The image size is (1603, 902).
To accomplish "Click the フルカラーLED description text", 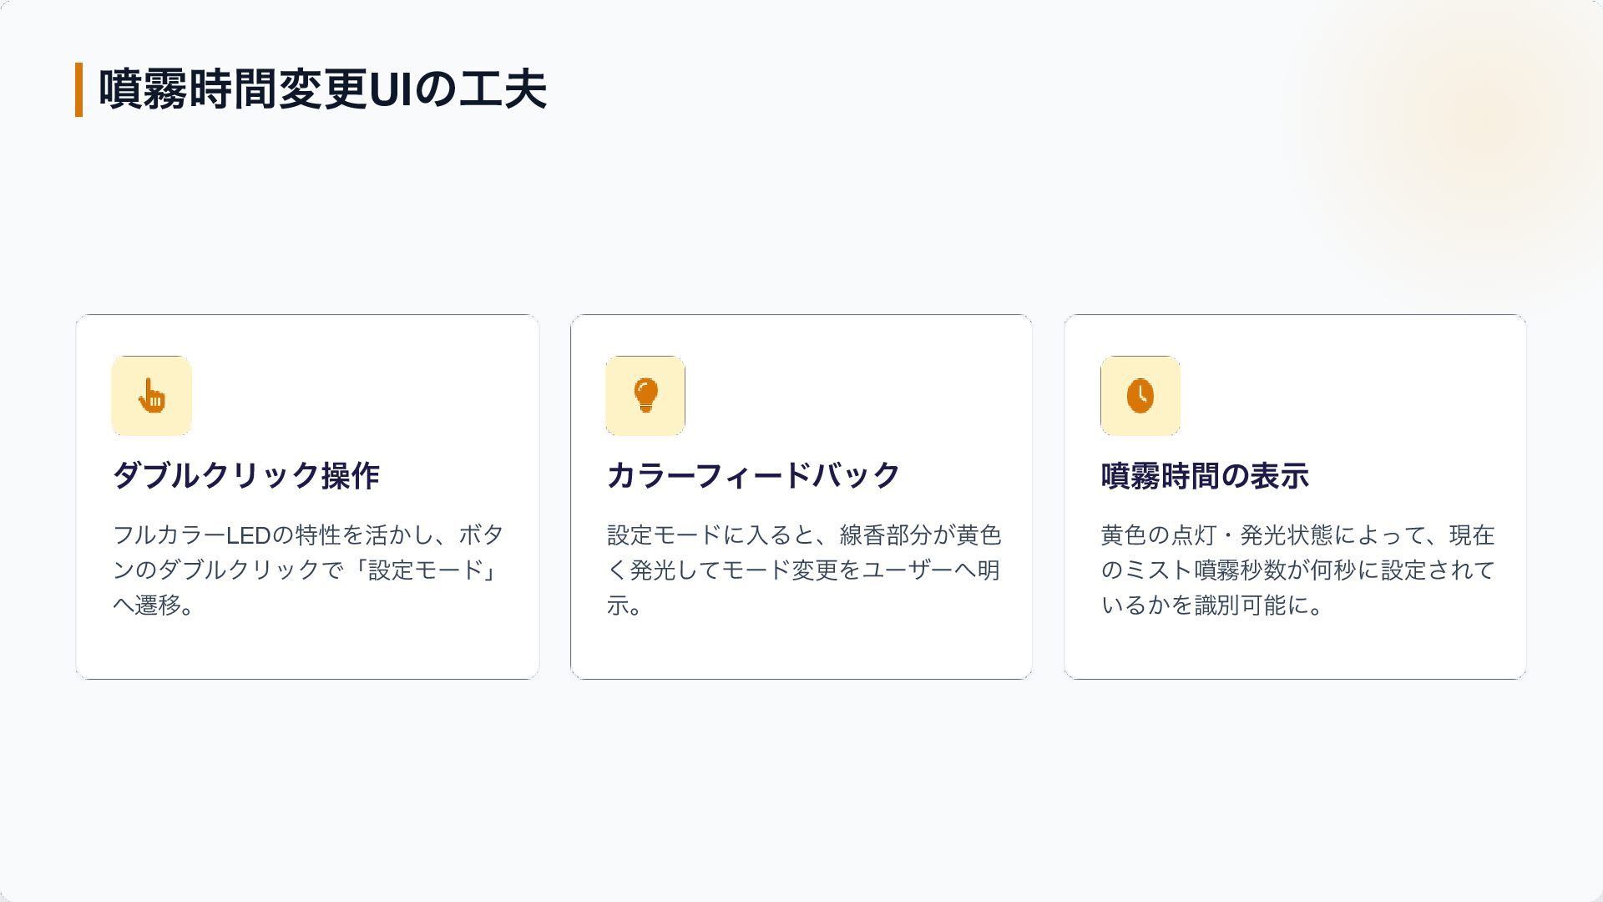I will coord(308,570).
